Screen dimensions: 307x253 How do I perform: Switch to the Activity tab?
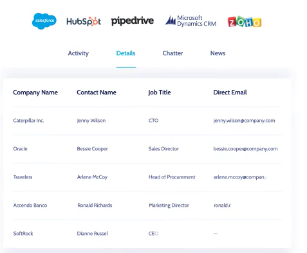pyautogui.click(x=79, y=53)
